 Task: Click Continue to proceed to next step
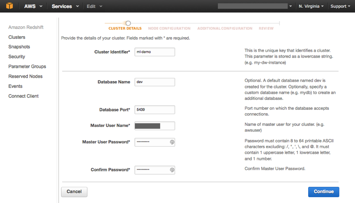pyautogui.click(x=323, y=192)
